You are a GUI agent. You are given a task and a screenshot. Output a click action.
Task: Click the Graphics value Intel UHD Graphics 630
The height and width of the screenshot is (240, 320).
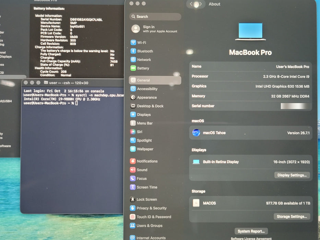coord(282,86)
